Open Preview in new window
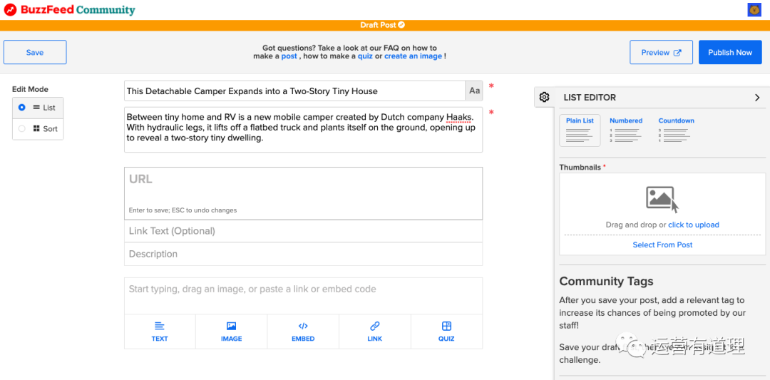 click(661, 52)
